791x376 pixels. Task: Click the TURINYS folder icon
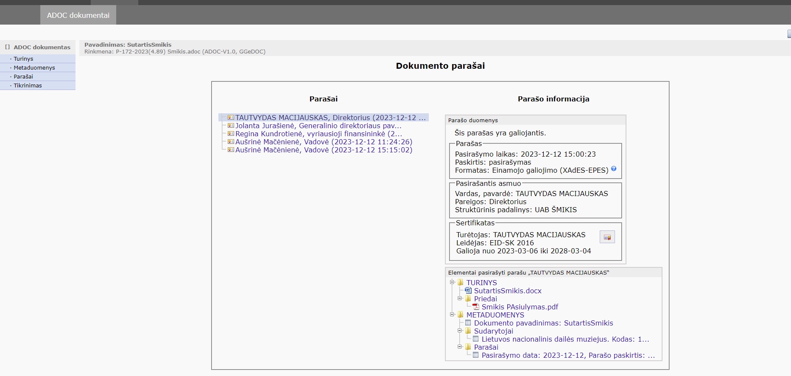(461, 282)
